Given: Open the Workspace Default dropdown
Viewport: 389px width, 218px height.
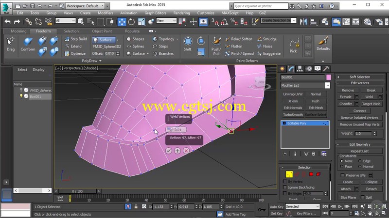Looking at the screenshot, I should pyautogui.click(x=85, y=6).
